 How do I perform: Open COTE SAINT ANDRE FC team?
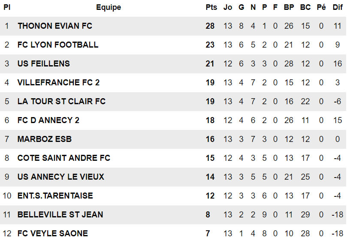(64, 158)
